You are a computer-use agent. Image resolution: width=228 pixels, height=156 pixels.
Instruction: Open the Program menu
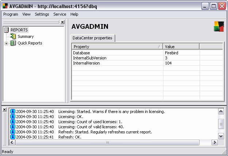click(x=11, y=14)
